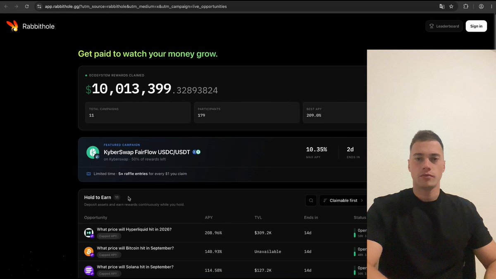The image size is (496, 279).
Task: Click Capped APY badge on Bitcoin row
Action: [109, 255]
